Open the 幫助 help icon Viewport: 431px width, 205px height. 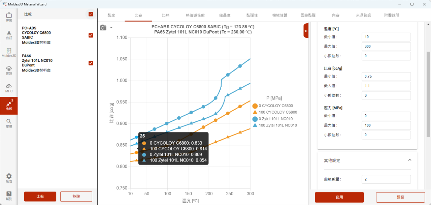pos(9,196)
